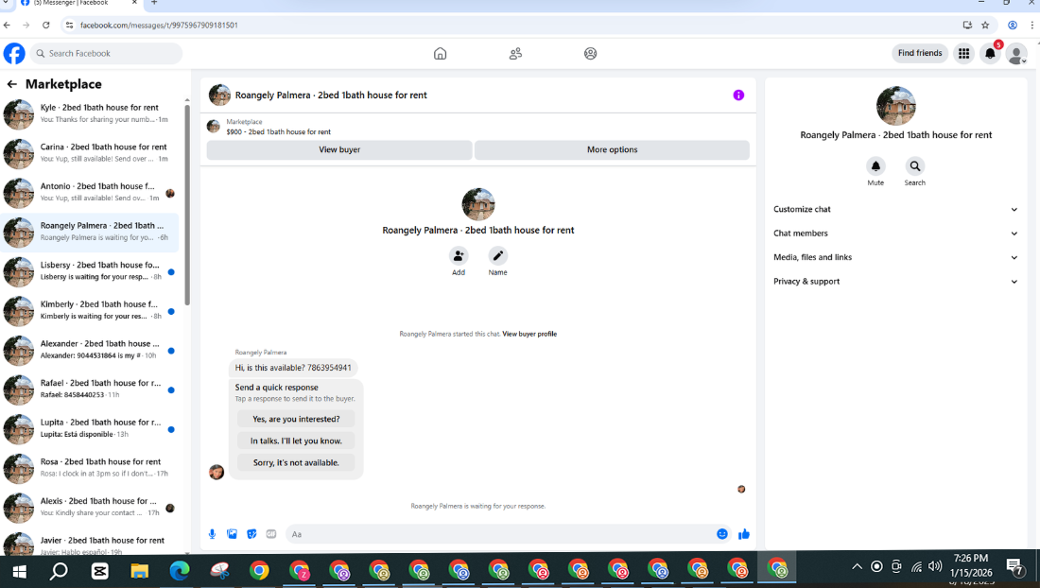Reload the browser page
Image resolution: width=1040 pixels, height=588 pixels.
click(x=45, y=26)
